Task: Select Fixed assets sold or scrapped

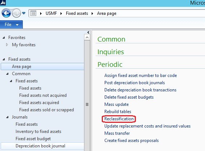Action: pos(46,110)
